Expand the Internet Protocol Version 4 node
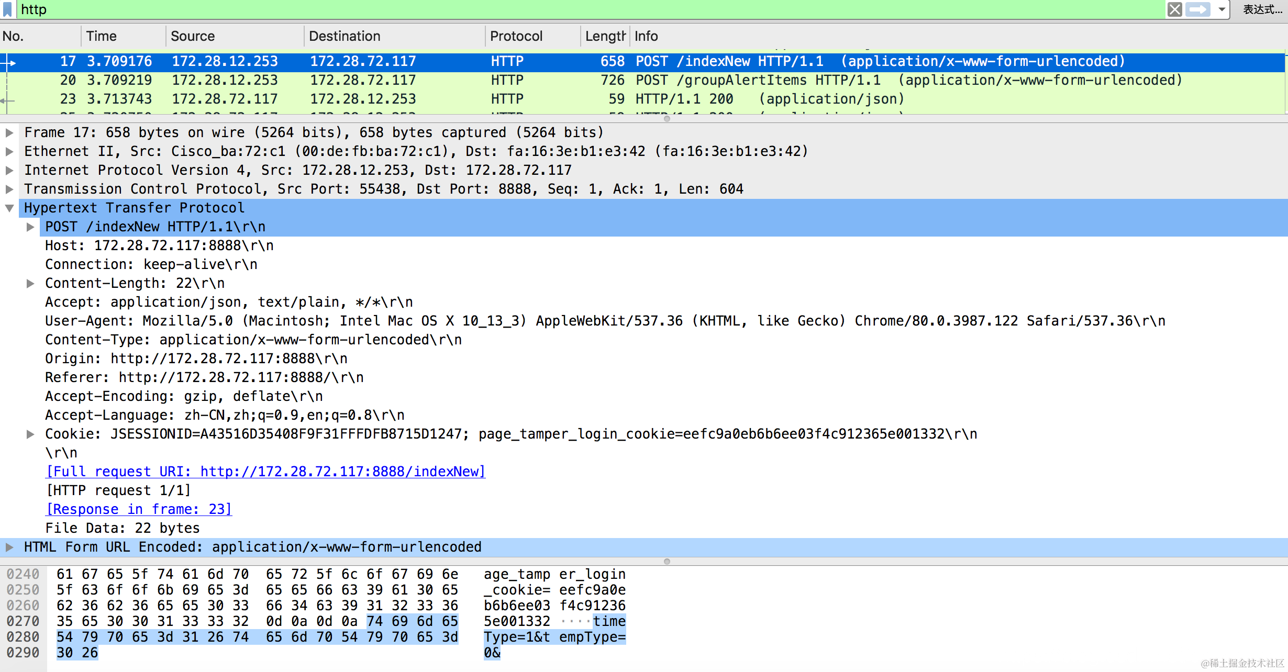This screenshot has width=1288, height=672. point(9,171)
